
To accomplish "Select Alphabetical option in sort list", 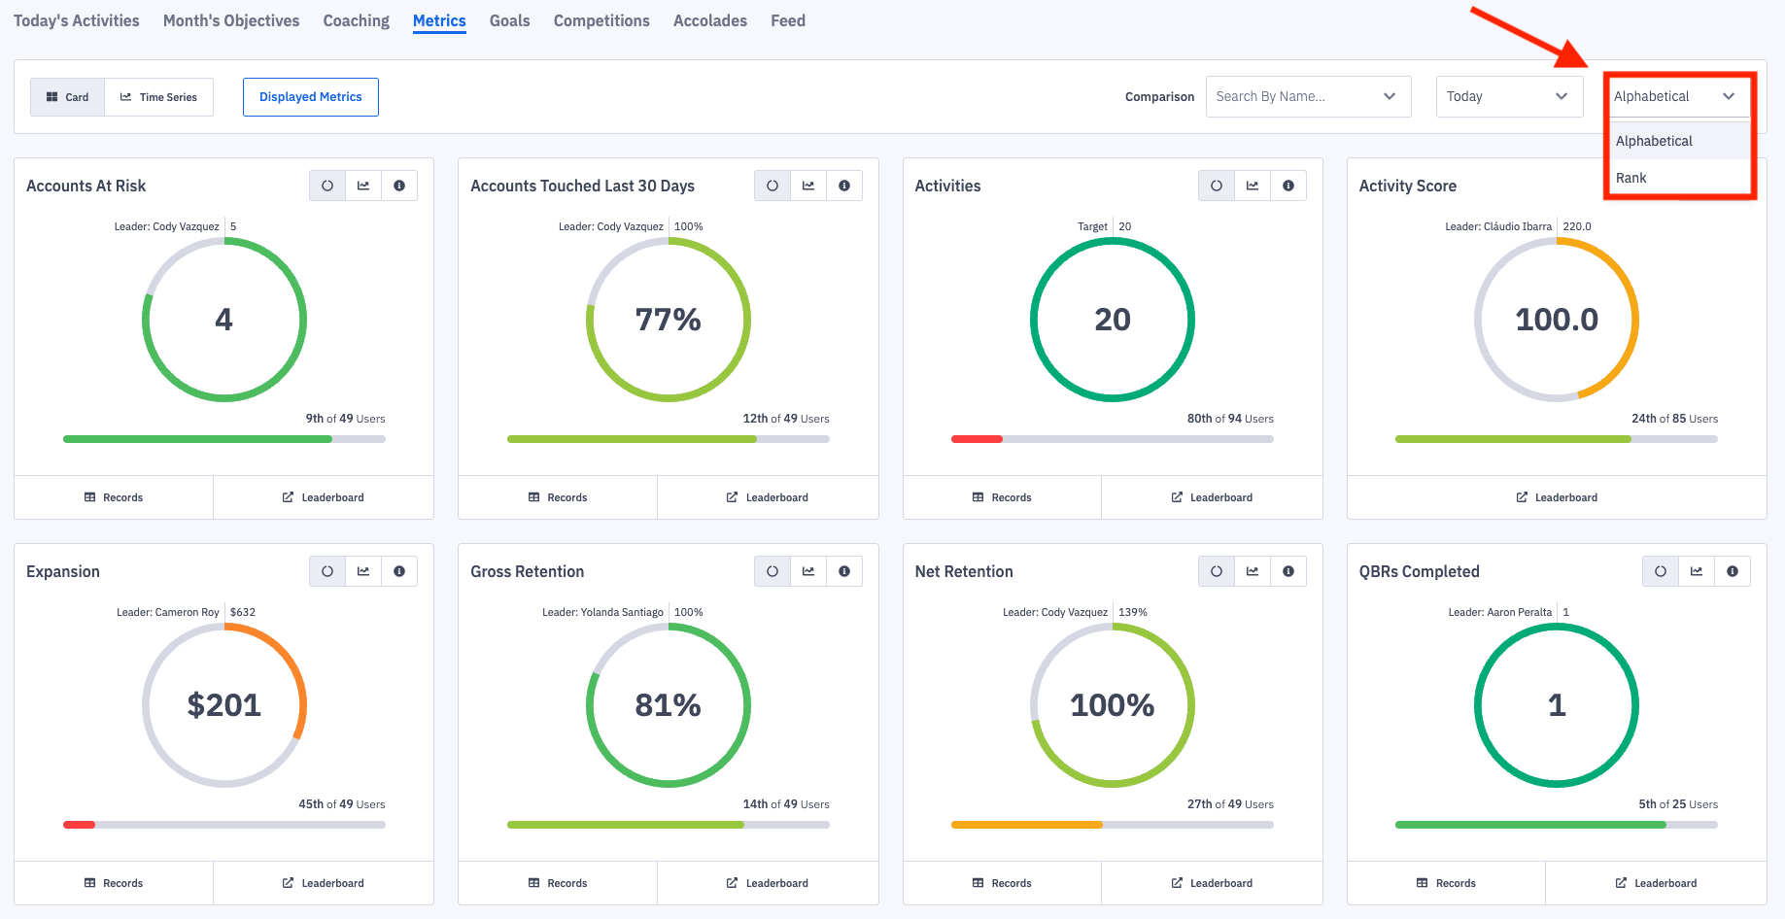I will click(x=1679, y=141).
